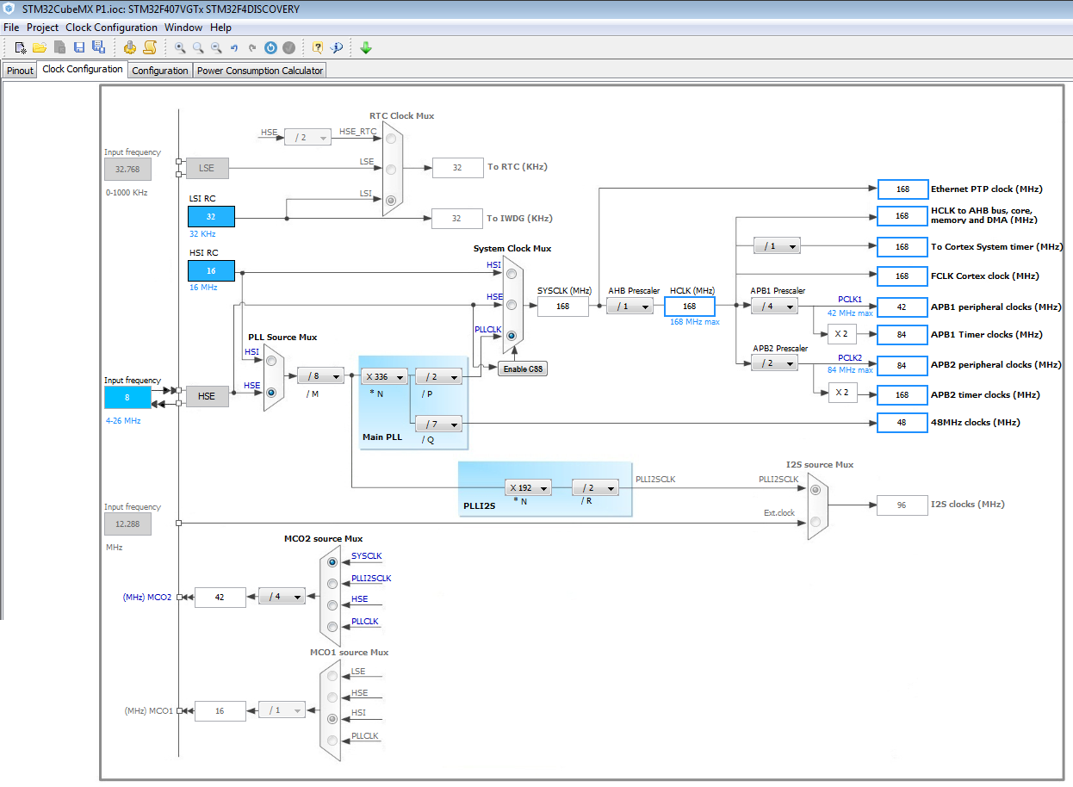
Task: Open an existing project via folder icon
Action: [40, 48]
